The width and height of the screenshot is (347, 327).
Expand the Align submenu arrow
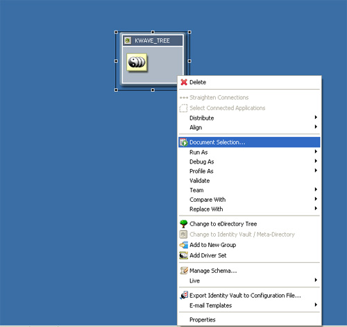pos(316,127)
